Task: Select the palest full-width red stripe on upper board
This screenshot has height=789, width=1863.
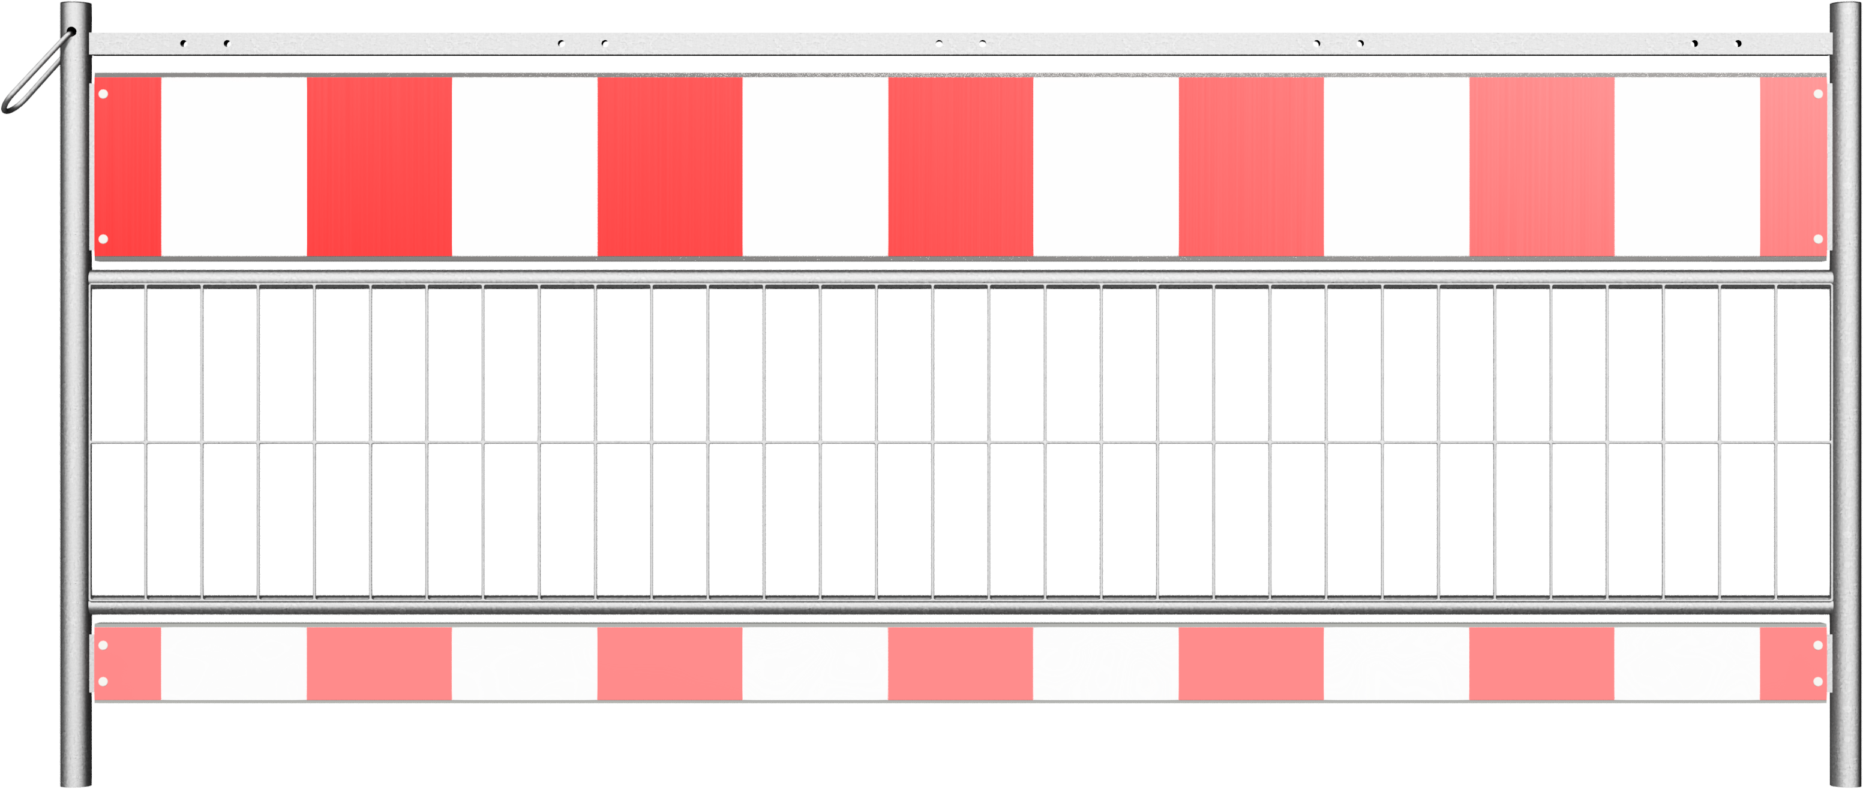Action: coord(1542,167)
